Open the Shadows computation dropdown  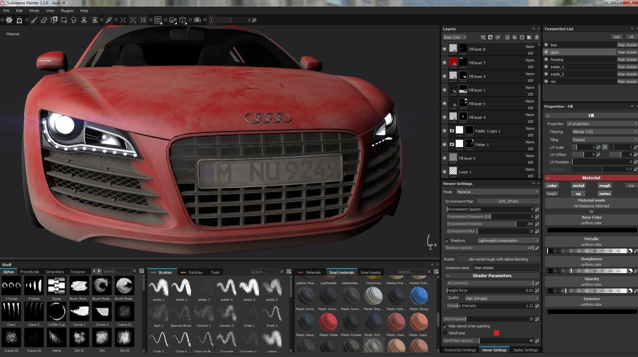[x=508, y=241]
